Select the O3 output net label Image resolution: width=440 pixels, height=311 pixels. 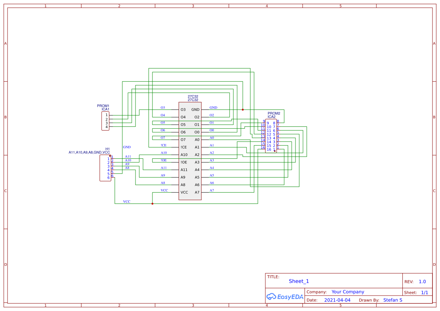point(163,108)
